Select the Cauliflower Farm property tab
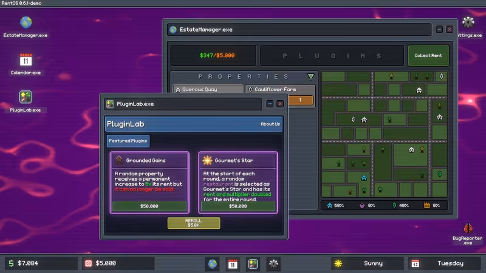Screen dimensions: 486x273 280,89
